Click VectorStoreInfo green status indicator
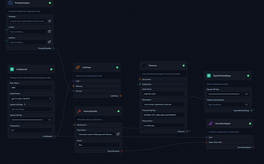The image size is (264, 164). coord(119,111)
